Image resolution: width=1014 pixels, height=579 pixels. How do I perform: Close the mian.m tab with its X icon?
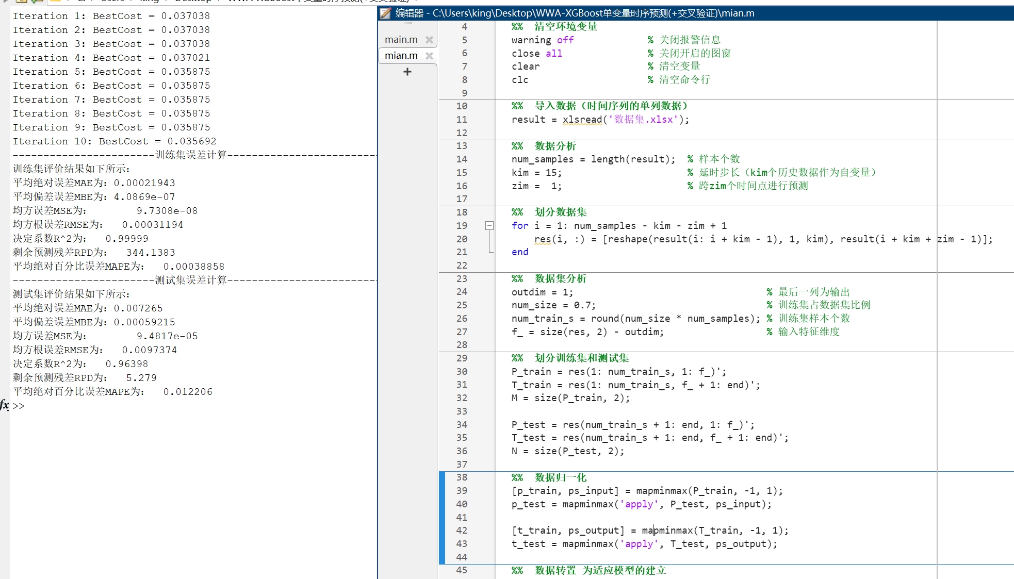coord(429,56)
